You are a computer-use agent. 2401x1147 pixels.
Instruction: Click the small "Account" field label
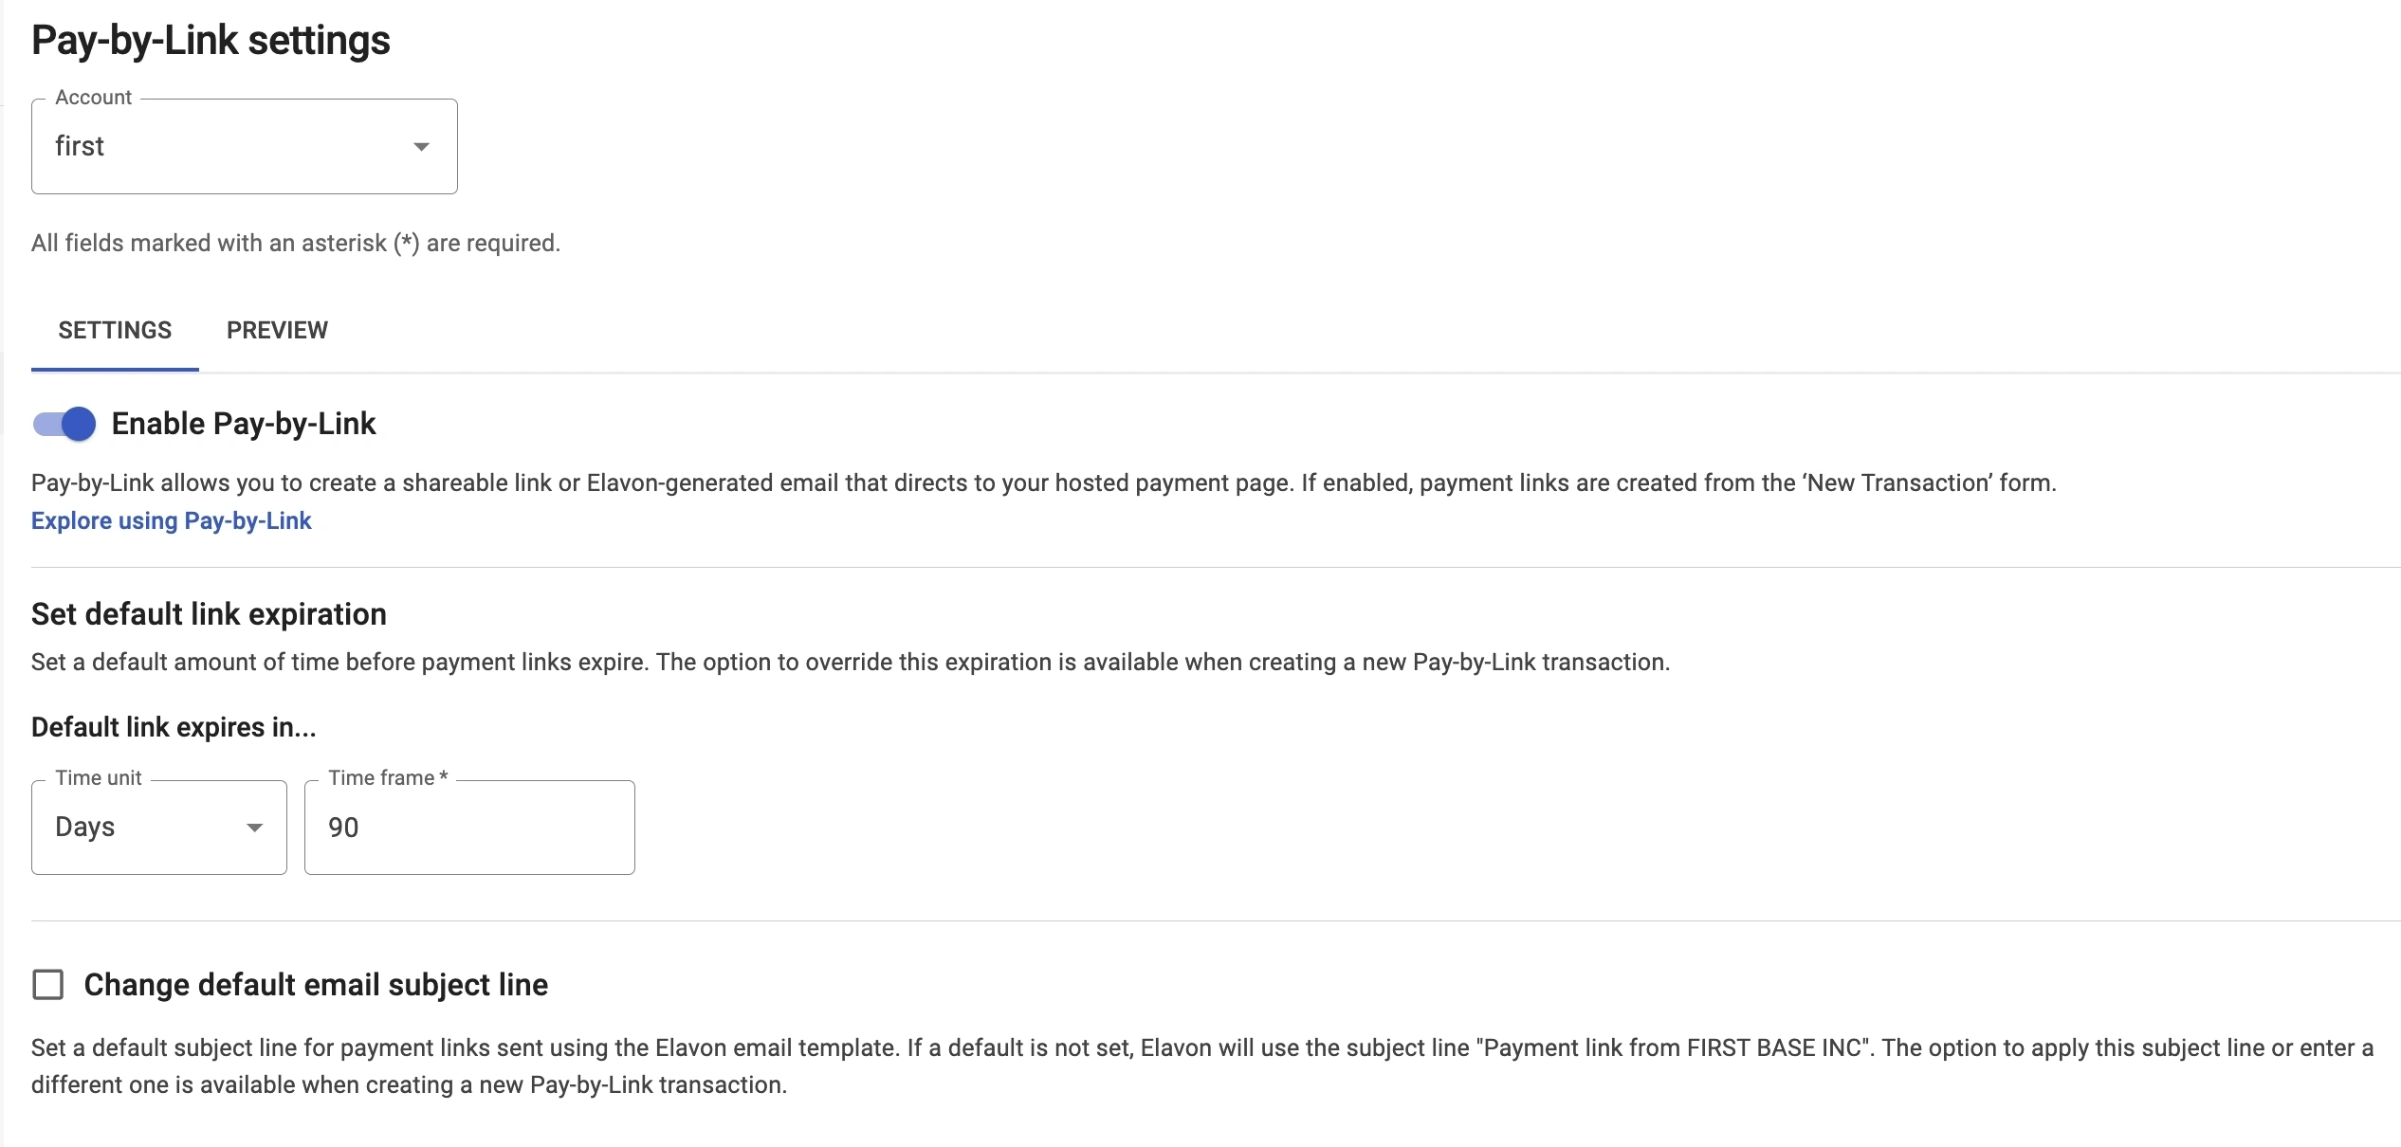(93, 98)
